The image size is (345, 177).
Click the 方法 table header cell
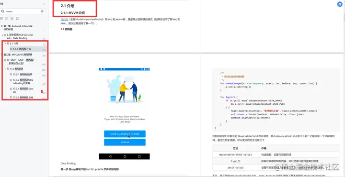click(235, 148)
